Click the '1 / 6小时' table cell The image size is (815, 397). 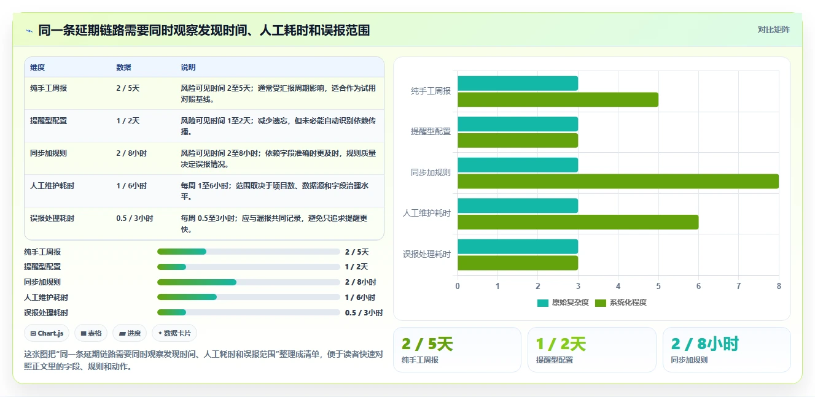131,185
